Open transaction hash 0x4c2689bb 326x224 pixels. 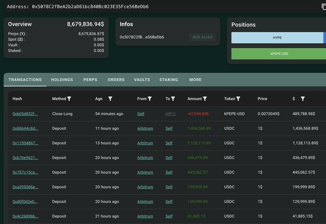[25, 216]
